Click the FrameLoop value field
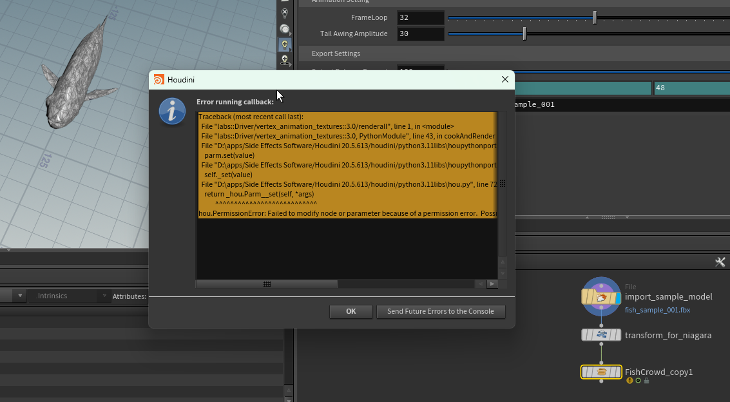This screenshot has width=730, height=402. [421, 17]
